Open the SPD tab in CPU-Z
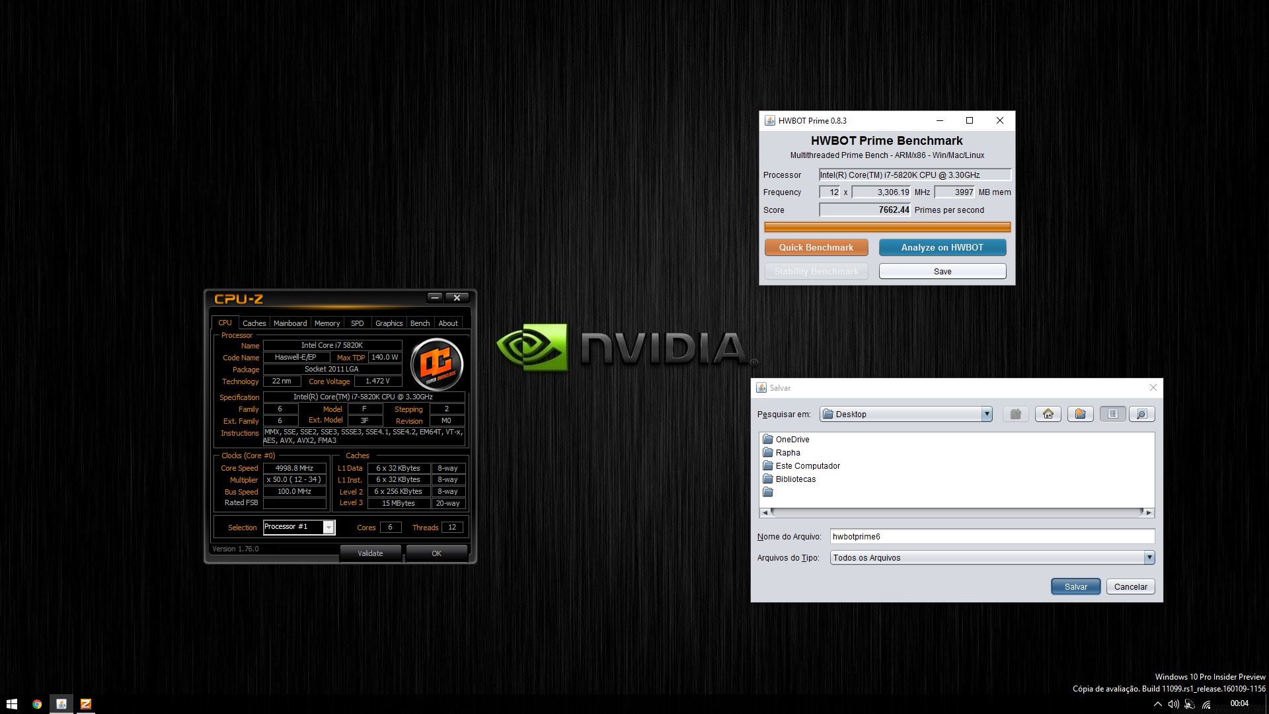 tap(358, 323)
